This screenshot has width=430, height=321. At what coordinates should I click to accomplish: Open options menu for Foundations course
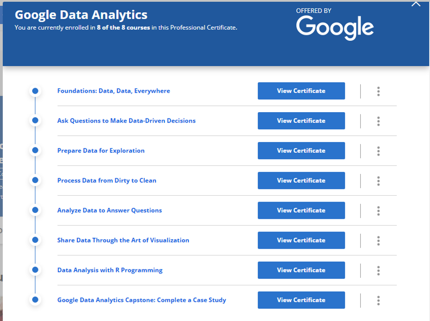coord(378,91)
